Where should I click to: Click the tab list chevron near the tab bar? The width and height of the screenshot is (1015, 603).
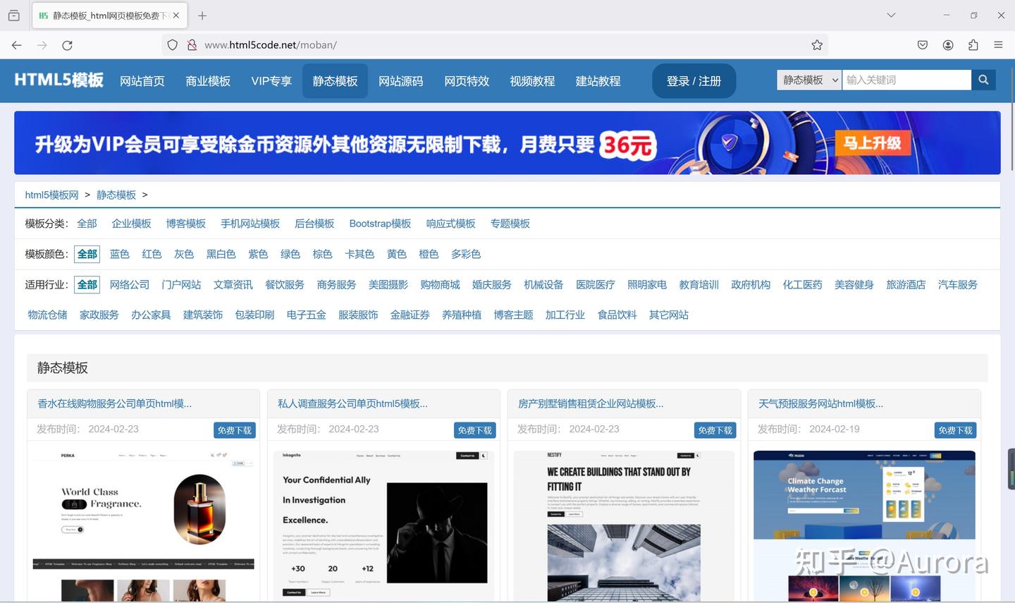point(890,15)
